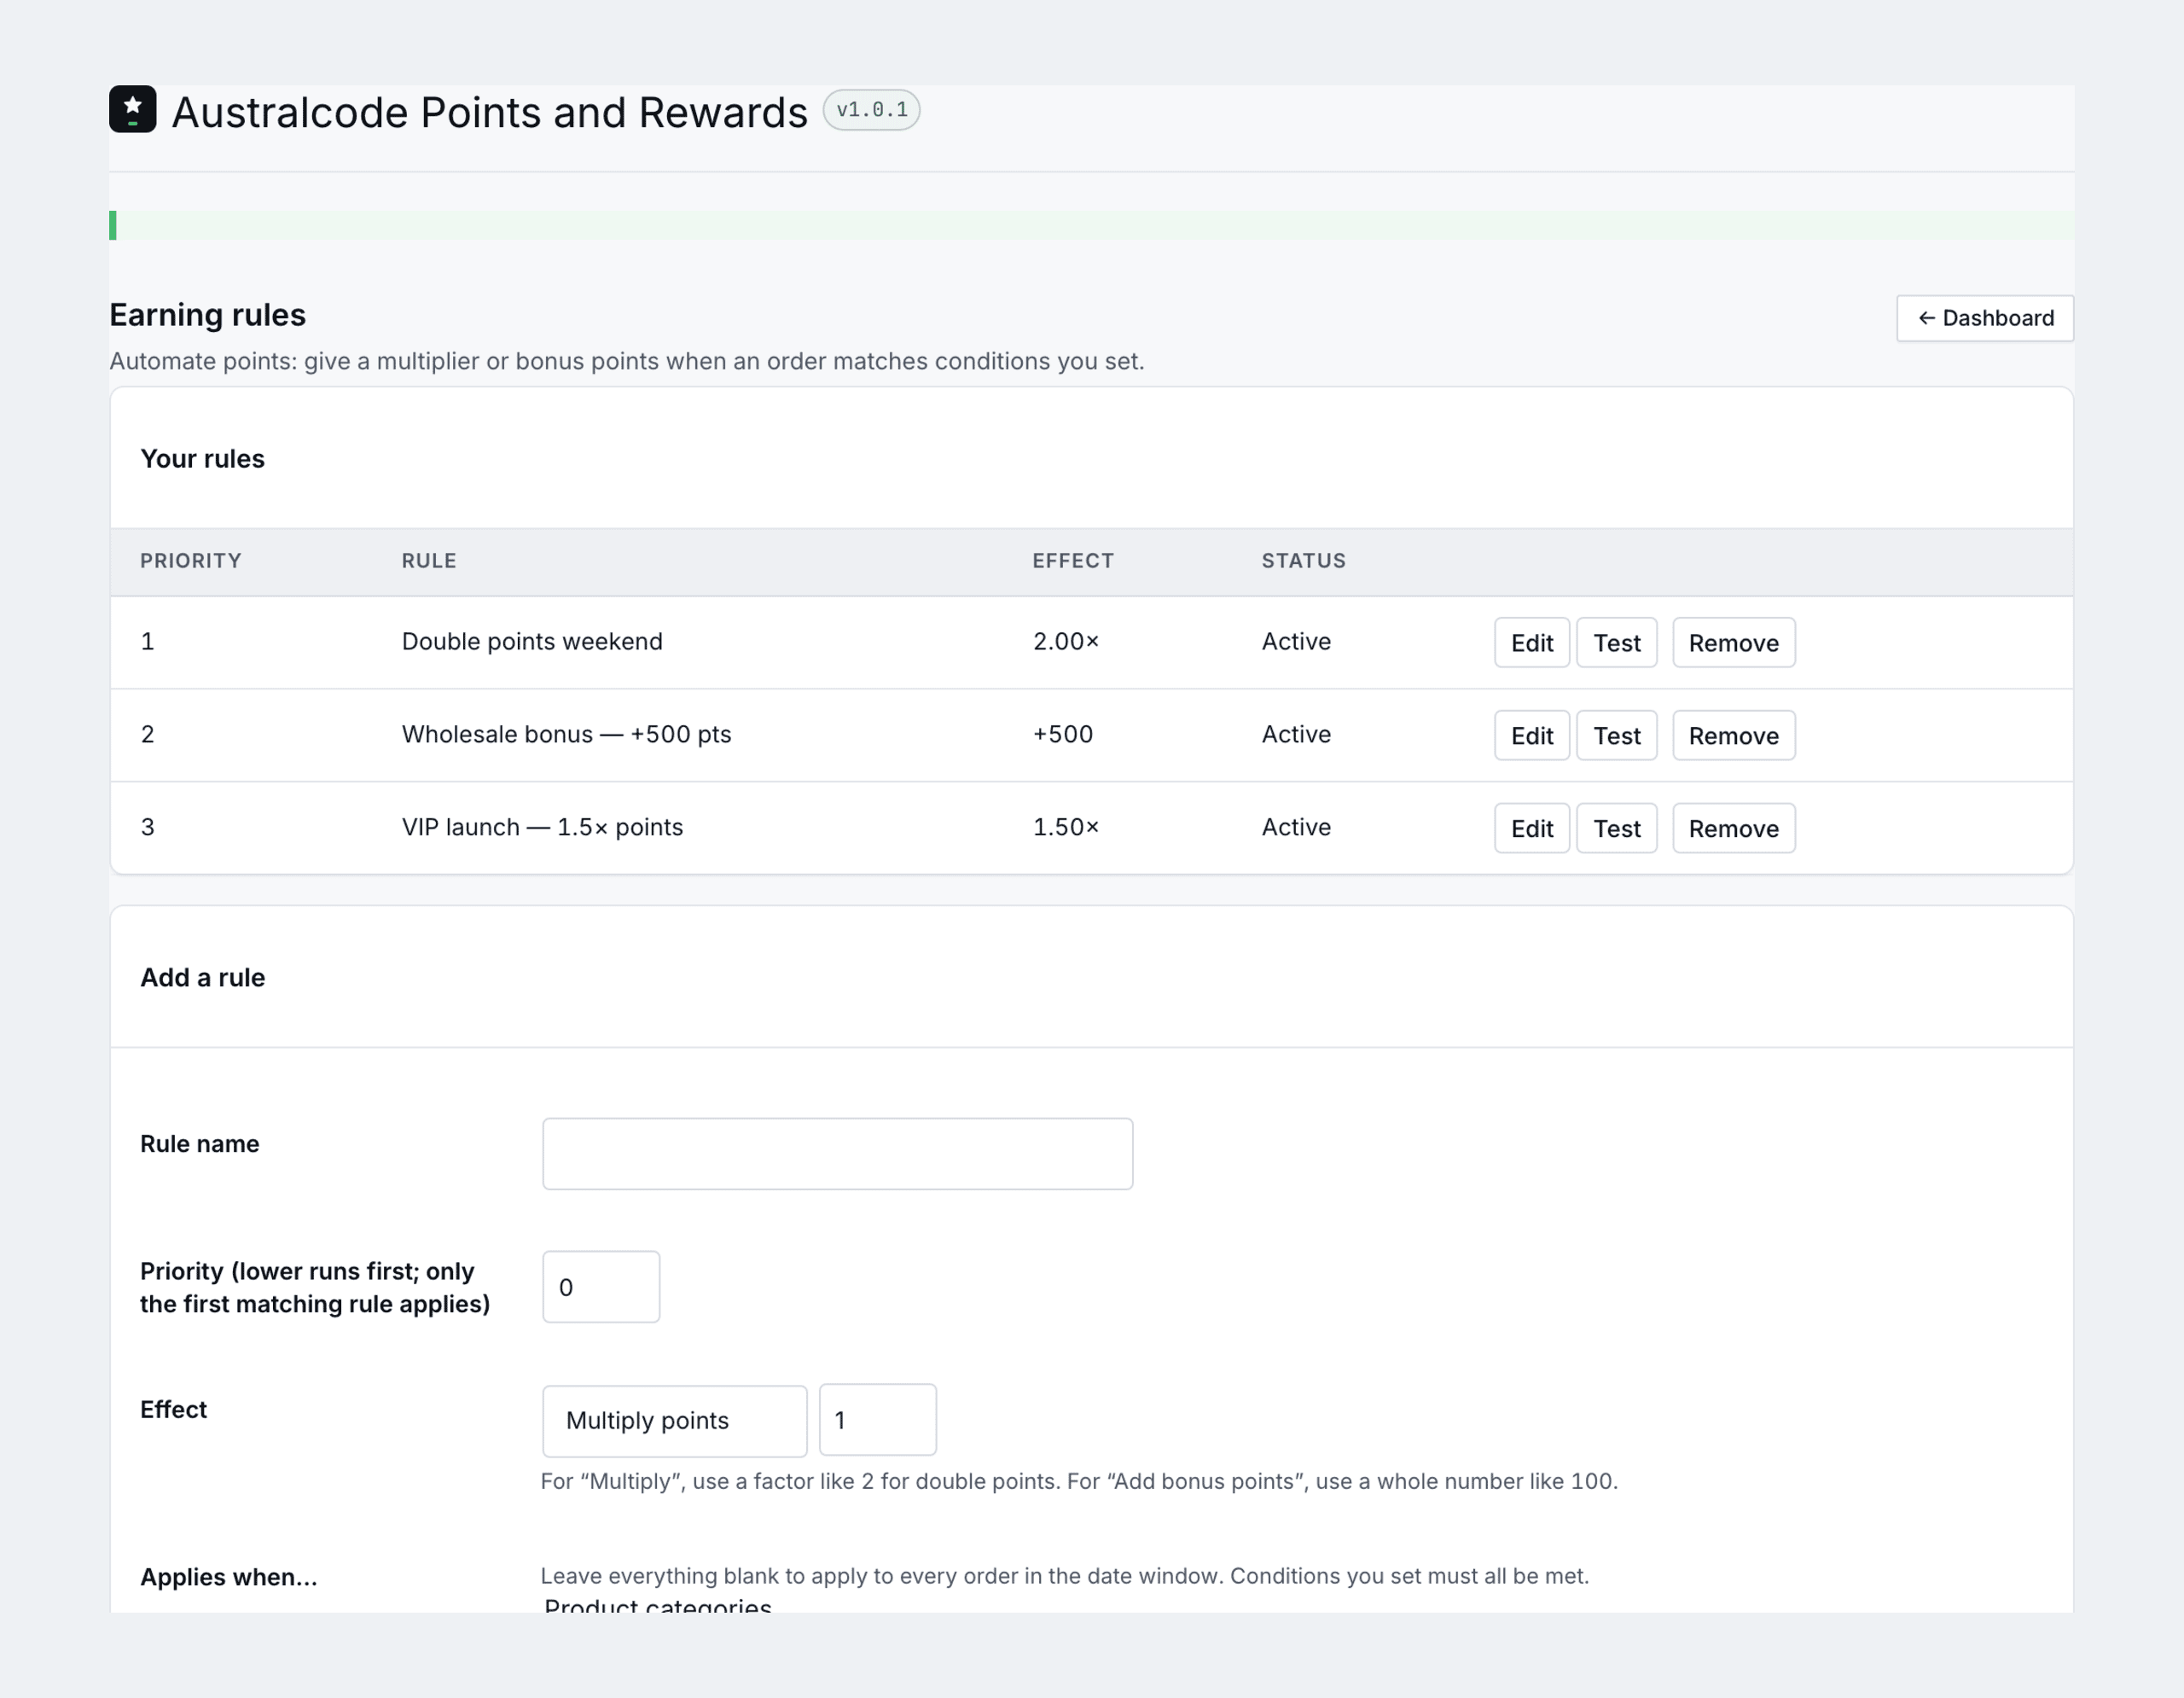
Task: Click the EFFECT column header
Action: 1073,561
